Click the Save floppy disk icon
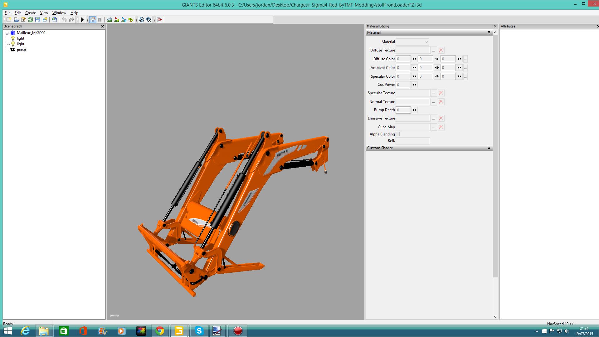This screenshot has width=599, height=337. (x=38, y=20)
